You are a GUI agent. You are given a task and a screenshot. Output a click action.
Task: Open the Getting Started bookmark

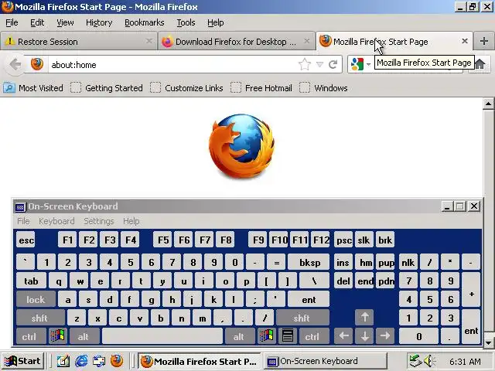[x=107, y=87]
